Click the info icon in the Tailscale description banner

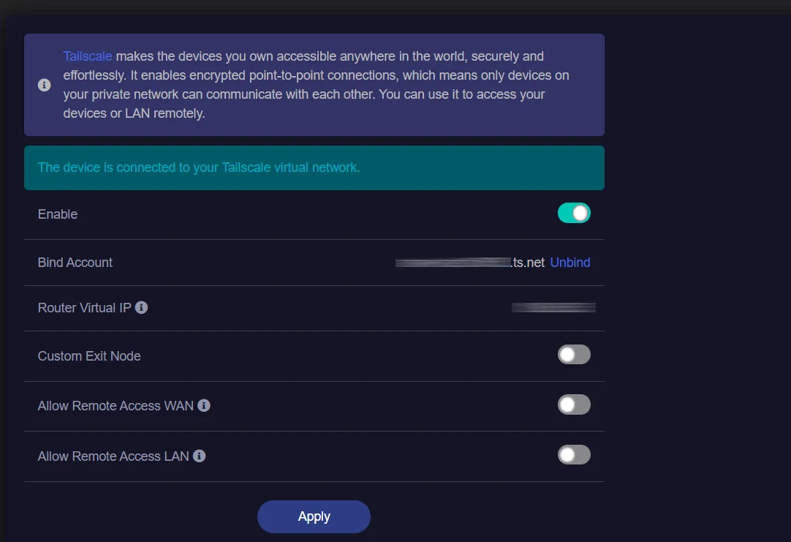45,85
